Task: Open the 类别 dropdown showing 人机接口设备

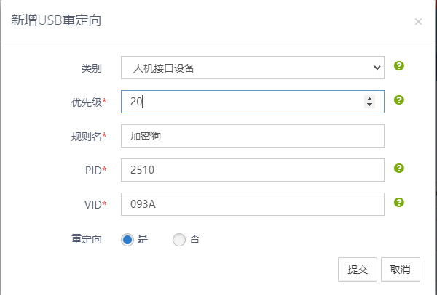Action: [252, 68]
